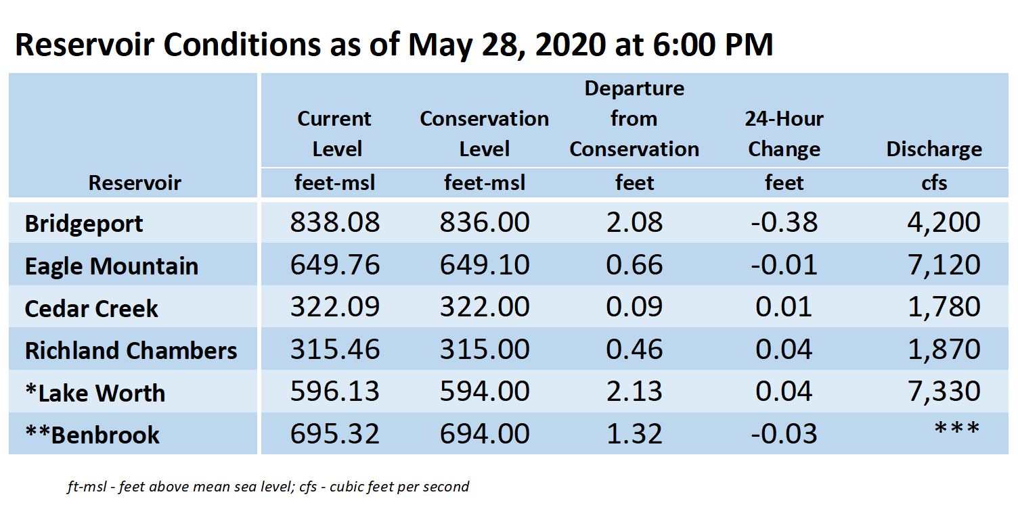Click Benbrook's *** discharge cell

[956, 429]
